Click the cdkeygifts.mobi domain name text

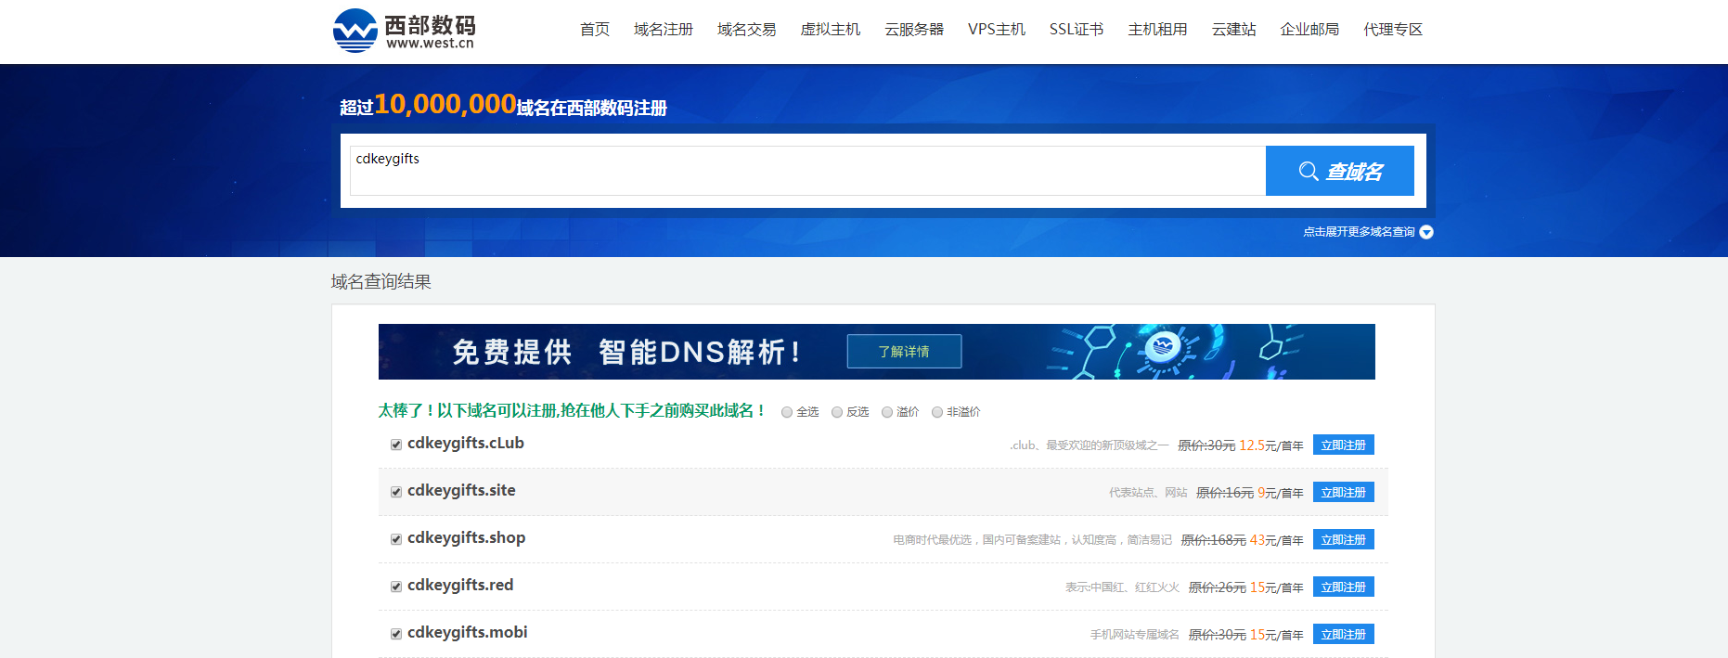tap(468, 633)
